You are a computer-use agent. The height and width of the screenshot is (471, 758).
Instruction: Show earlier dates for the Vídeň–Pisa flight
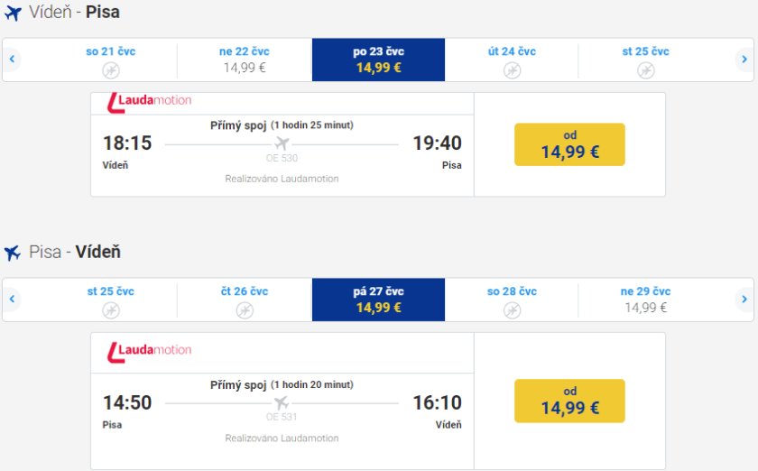[13, 60]
